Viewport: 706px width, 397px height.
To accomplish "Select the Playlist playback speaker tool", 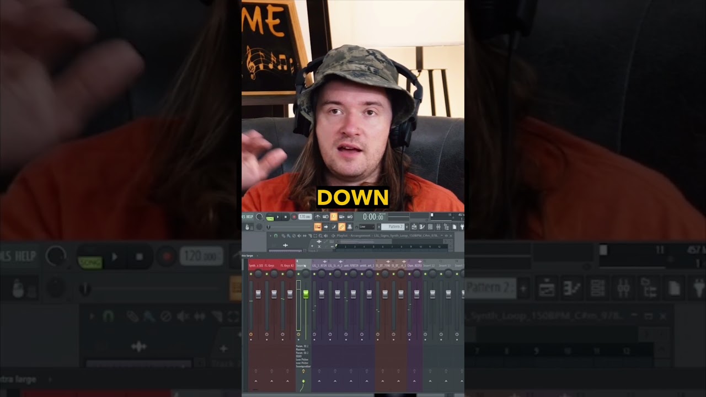I will tap(325, 236).
